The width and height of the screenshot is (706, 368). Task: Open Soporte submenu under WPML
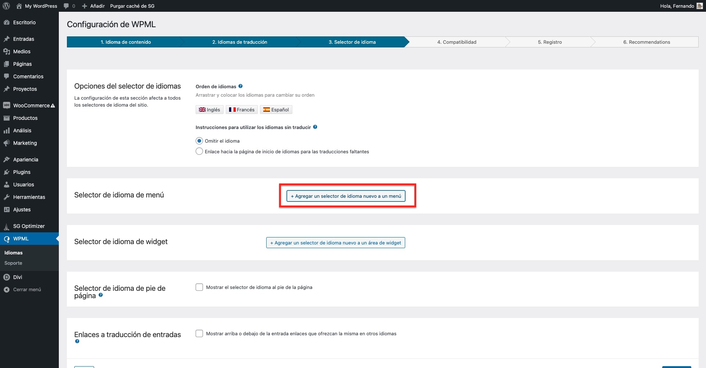pyautogui.click(x=13, y=263)
